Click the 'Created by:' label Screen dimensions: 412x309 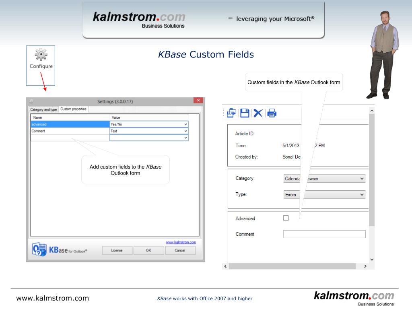click(x=247, y=157)
